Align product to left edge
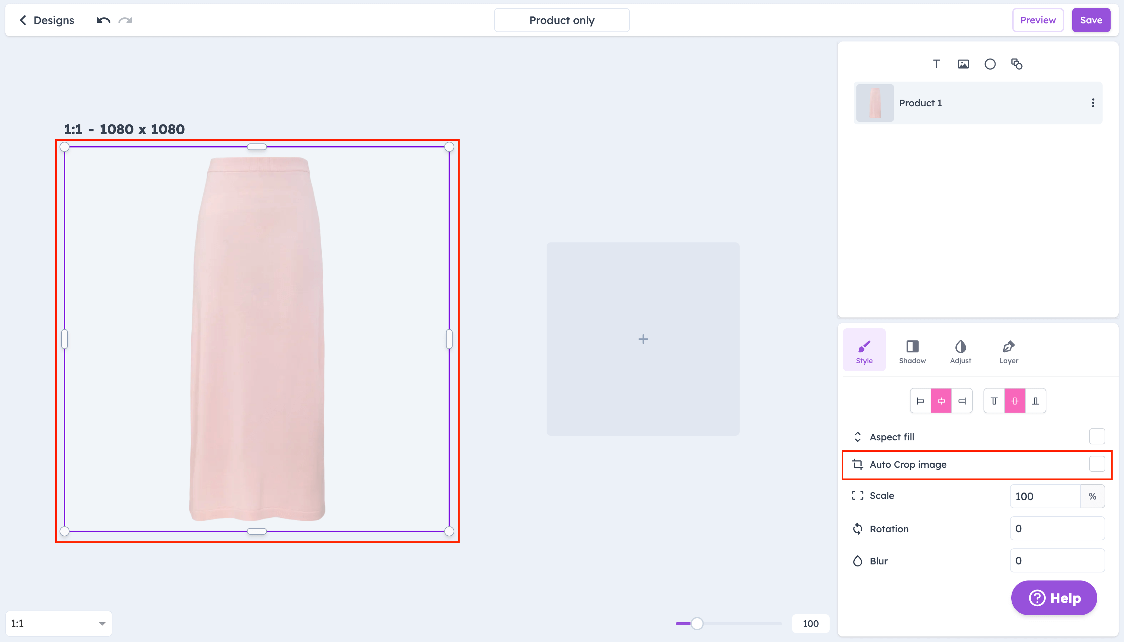Image resolution: width=1124 pixels, height=642 pixels. [921, 401]
